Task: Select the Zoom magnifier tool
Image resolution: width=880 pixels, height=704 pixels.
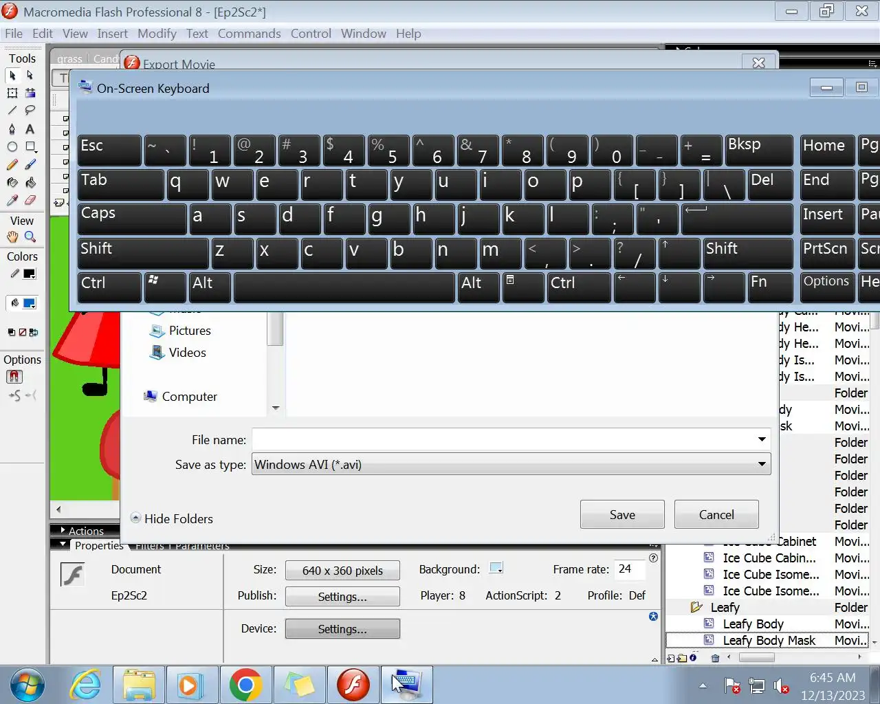Action: [x=30, y=236]
